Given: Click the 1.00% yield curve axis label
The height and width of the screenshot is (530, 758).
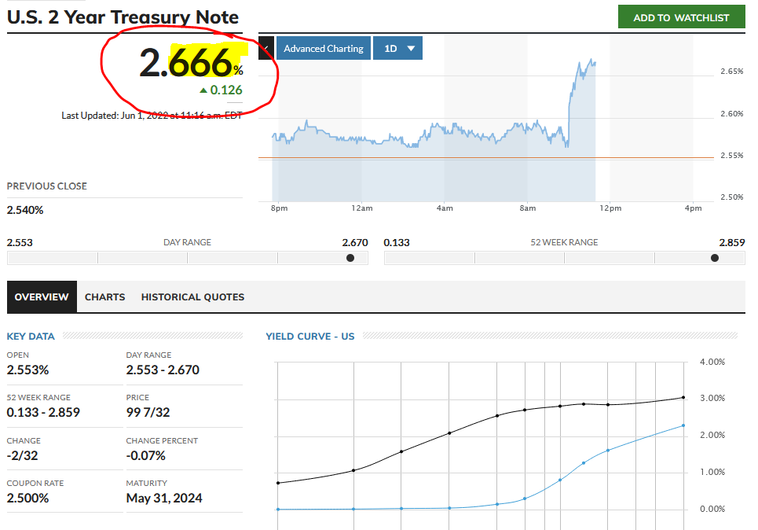Looking at the screenshot, I should pyautogui.click(x=712, y=472).
